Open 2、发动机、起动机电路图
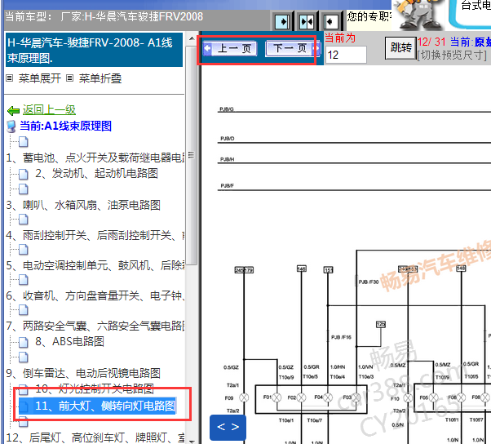The image size is (491, 444). [96, 173]
